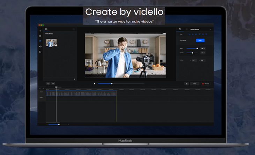Collapse tracks with the down chevron
The image size is (255, 155).
[40, 89]
